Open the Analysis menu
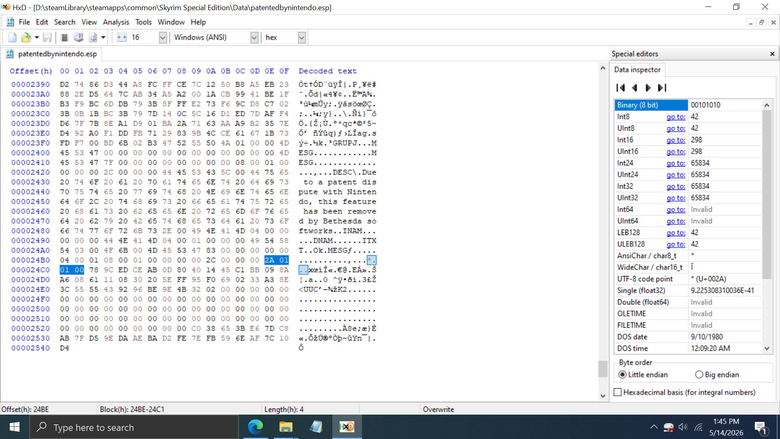The width and height of the screenshot is (780, 439). tap(116, 22)
